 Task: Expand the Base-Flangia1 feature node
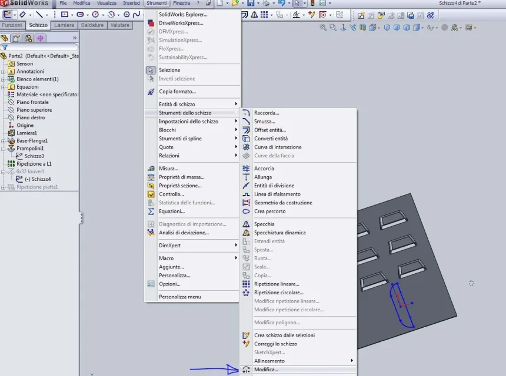(3, 141)
